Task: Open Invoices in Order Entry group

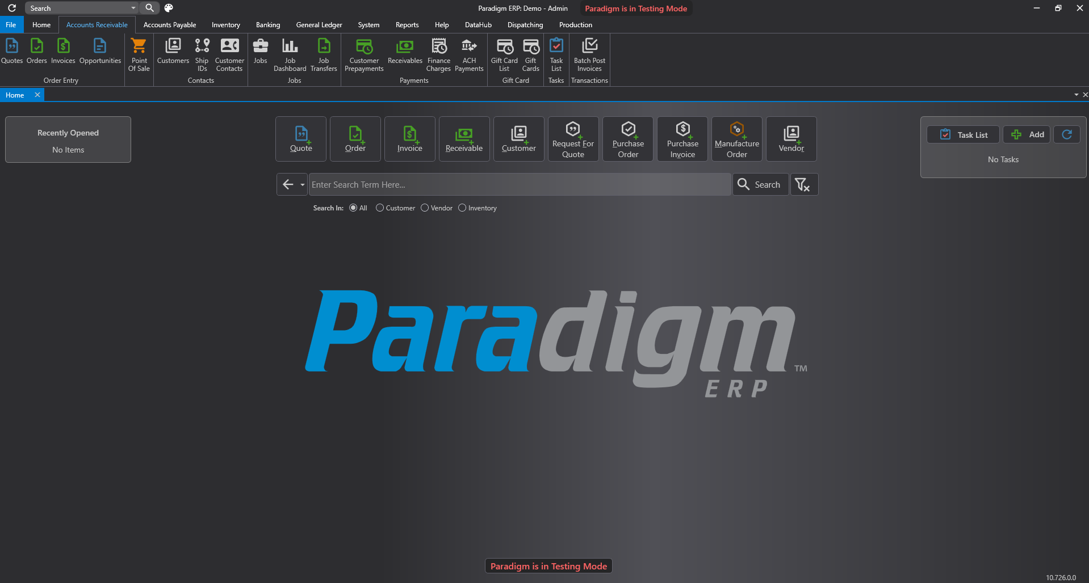Action: [63, 51]
